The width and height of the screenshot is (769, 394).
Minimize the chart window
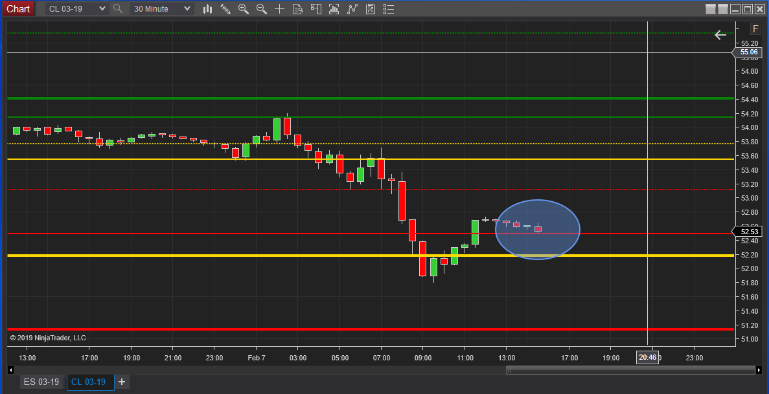pos(735,9)
